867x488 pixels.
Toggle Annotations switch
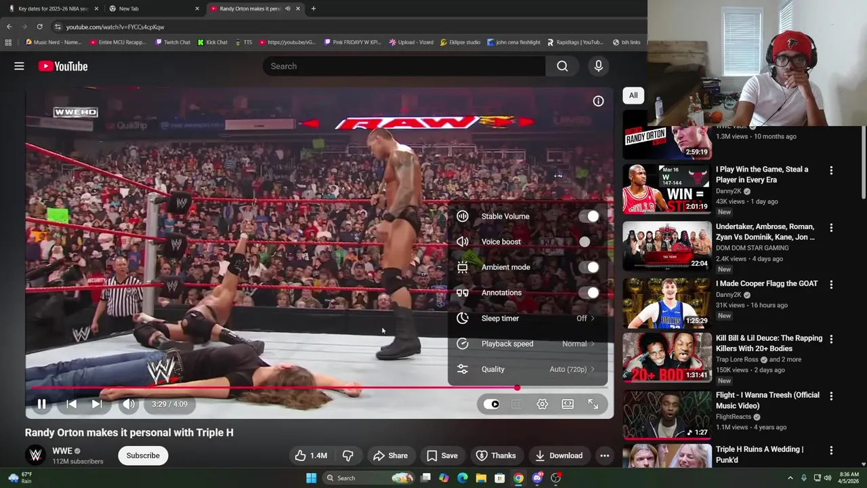(x=589, y=293)
